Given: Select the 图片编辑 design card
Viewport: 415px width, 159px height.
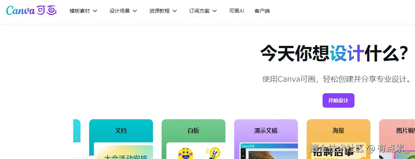Looking at the screenshot, I should (x=397, y=139).
